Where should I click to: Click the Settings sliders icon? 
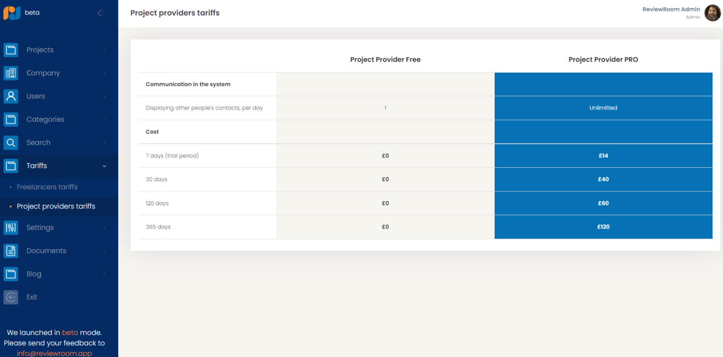tap(11, 228)
